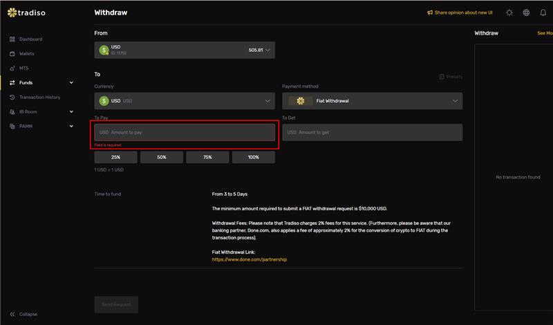This screenshot has height=325, width=553.
Task: Open the language globe icon
Action: pyautogui.click(x=526, y=12)
